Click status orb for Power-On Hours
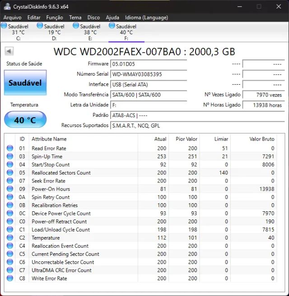The image size is (289, 296). pyautogui.click(x=10, y=189)
